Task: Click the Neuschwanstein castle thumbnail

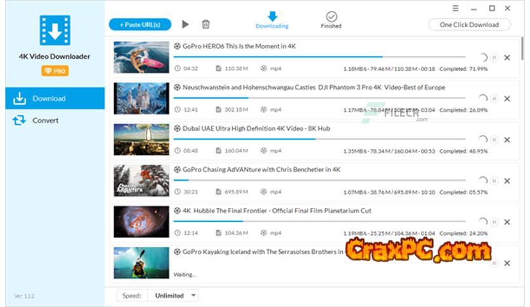Action: tap(141, 98)
